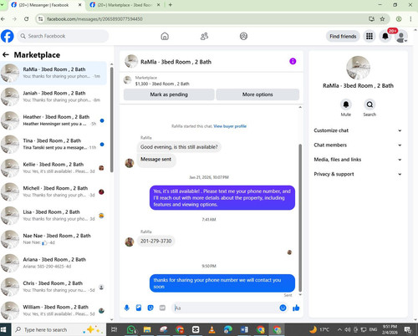Expand Media, files and links section
Viewport: 418px width, 336px height.
358,160
